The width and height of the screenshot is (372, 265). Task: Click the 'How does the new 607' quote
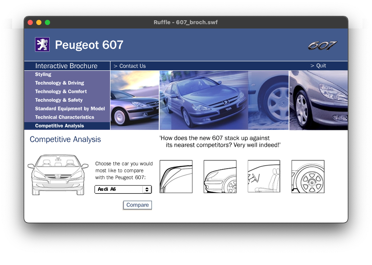point(220,142)
